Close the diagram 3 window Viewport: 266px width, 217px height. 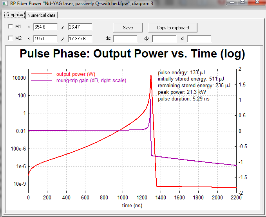pyautogui.click(x=257, y=2)
